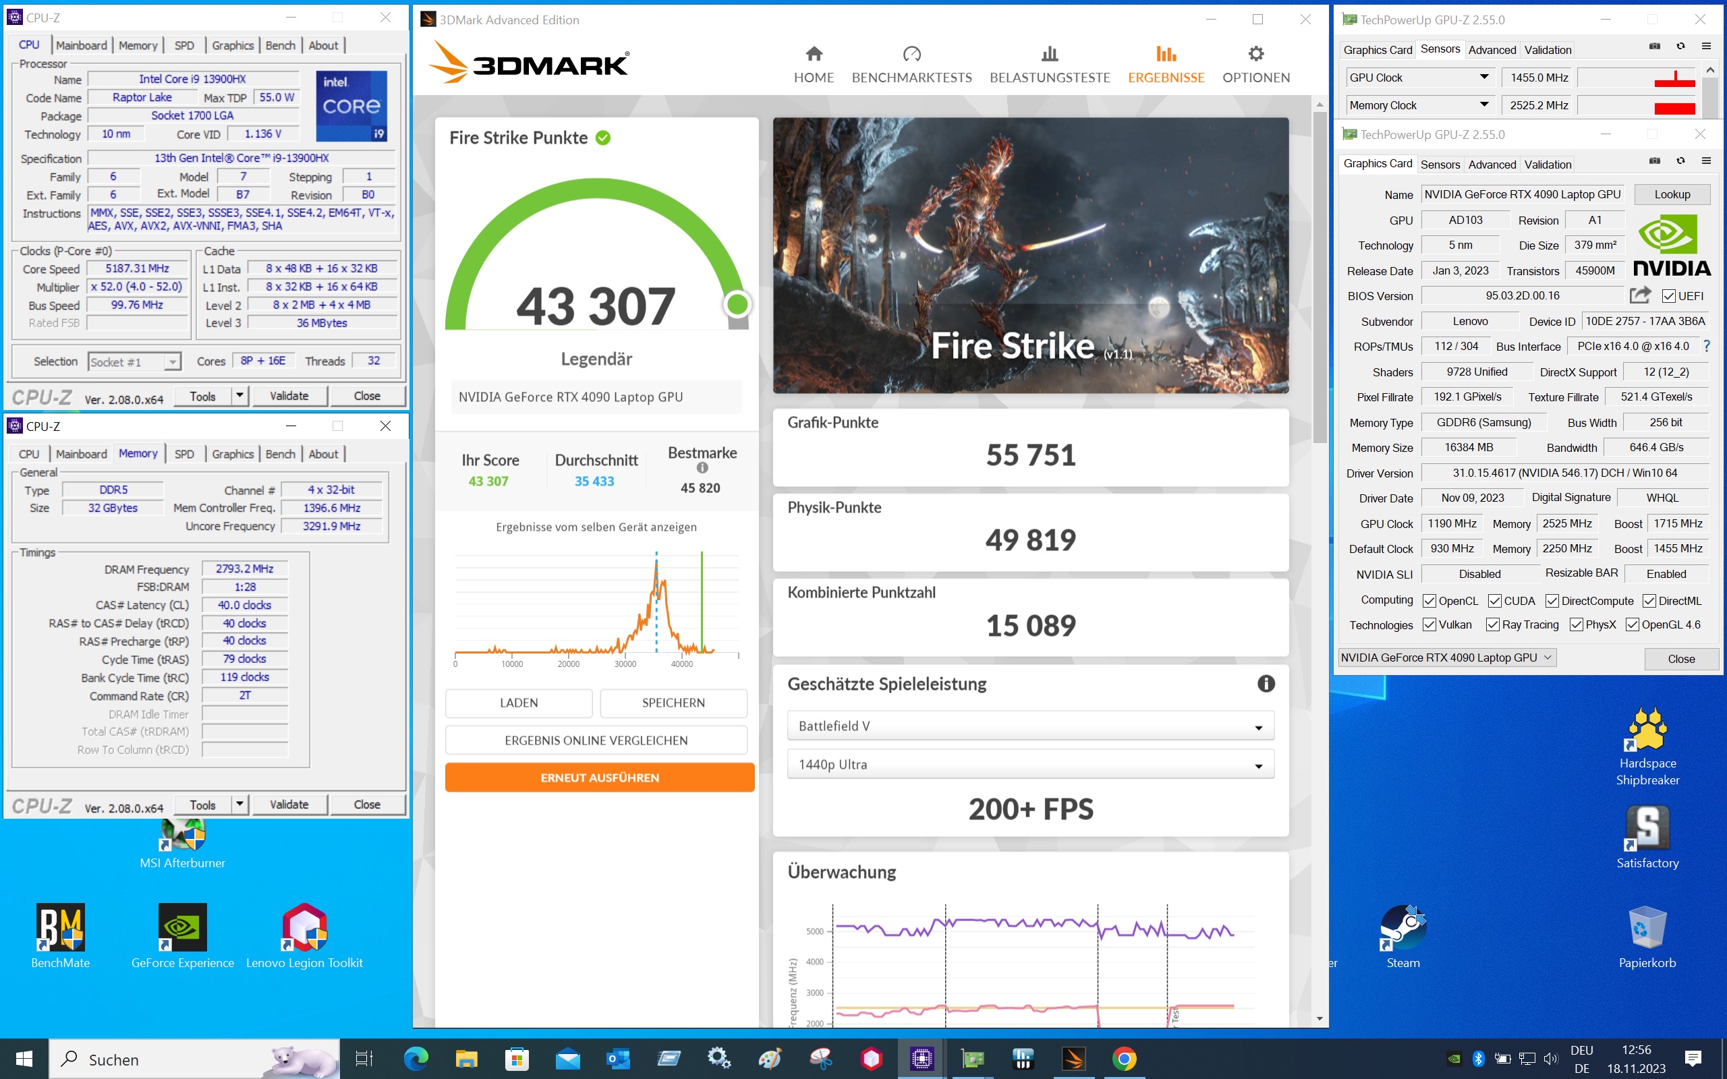
Task: Open Steam desktop shortcut
Action: [1403, 935]
